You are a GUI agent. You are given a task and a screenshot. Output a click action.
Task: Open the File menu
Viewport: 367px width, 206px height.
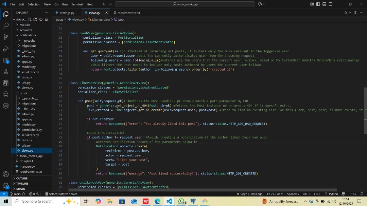point(13,4)
